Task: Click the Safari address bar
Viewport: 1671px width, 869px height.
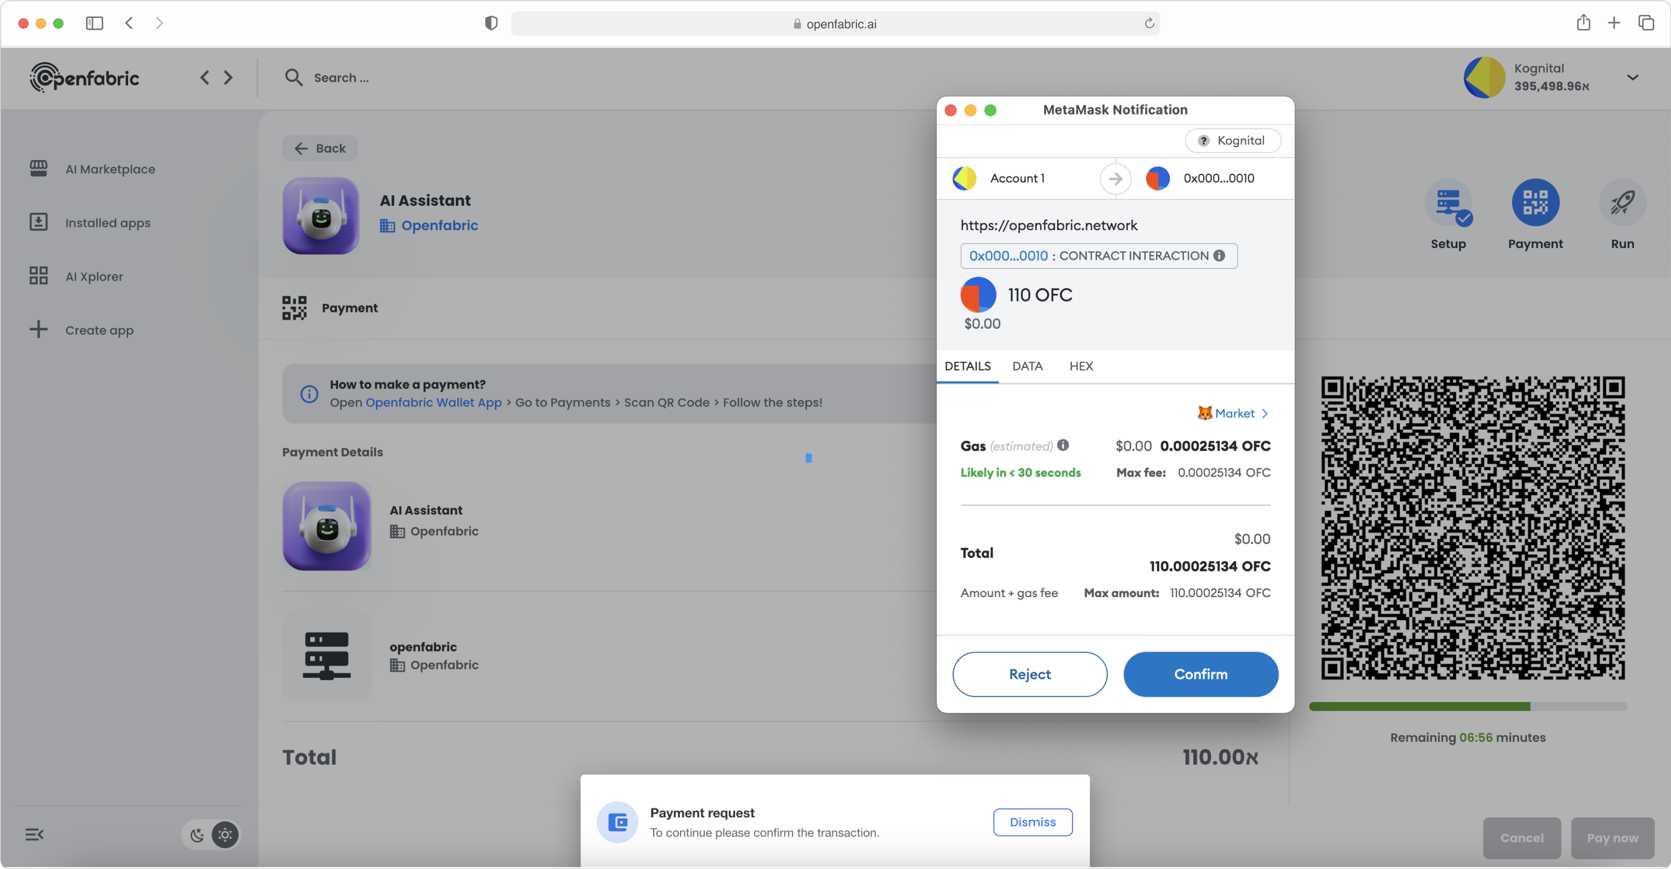Action: [x=835, y=23]
